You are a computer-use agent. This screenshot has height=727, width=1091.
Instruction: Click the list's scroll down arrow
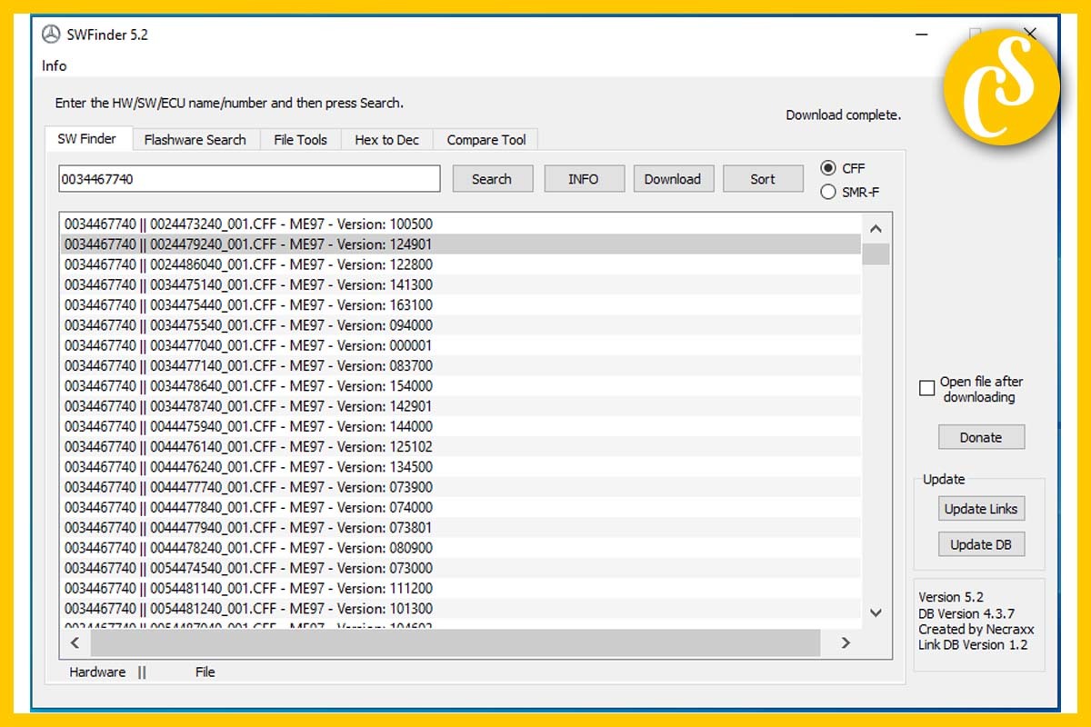[876, 613]
